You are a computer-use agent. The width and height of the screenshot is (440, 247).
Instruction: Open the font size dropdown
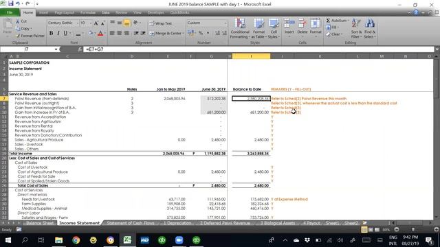[90, 23]
